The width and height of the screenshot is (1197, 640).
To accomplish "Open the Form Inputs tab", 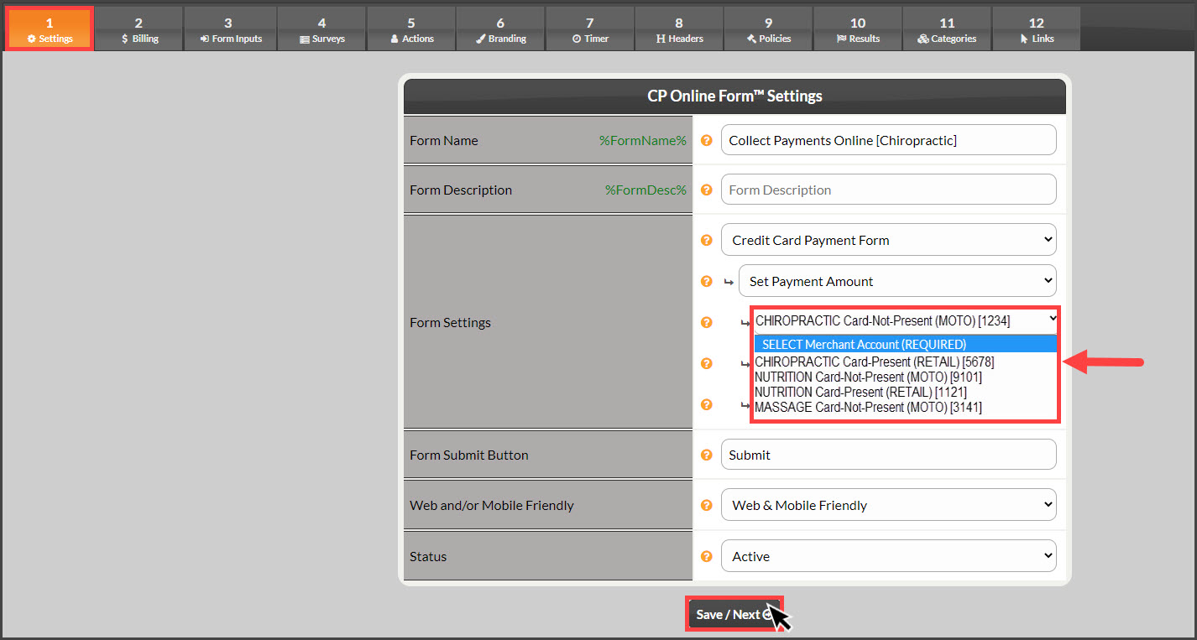I will 230,29.
